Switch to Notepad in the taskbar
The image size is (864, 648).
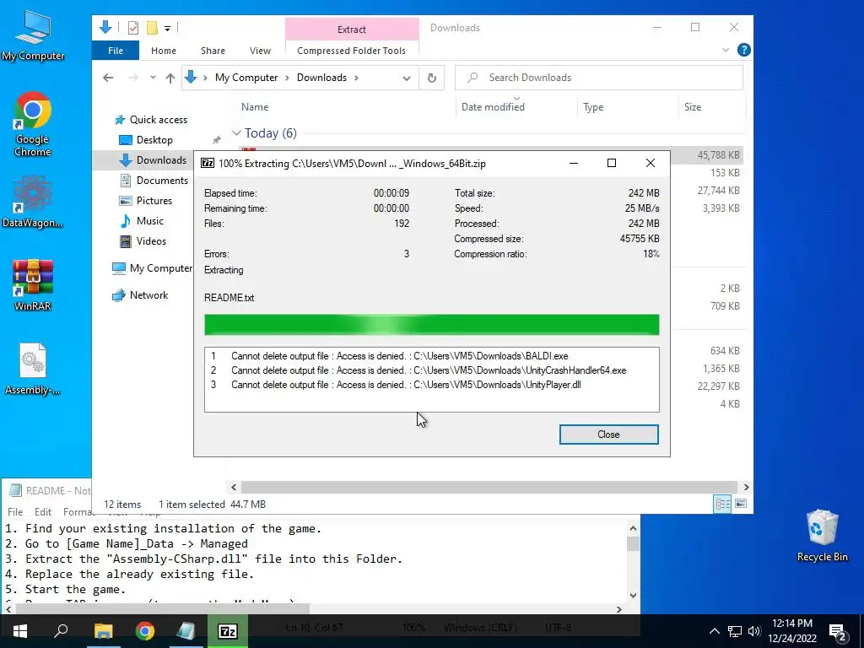[x=186, y=631]
